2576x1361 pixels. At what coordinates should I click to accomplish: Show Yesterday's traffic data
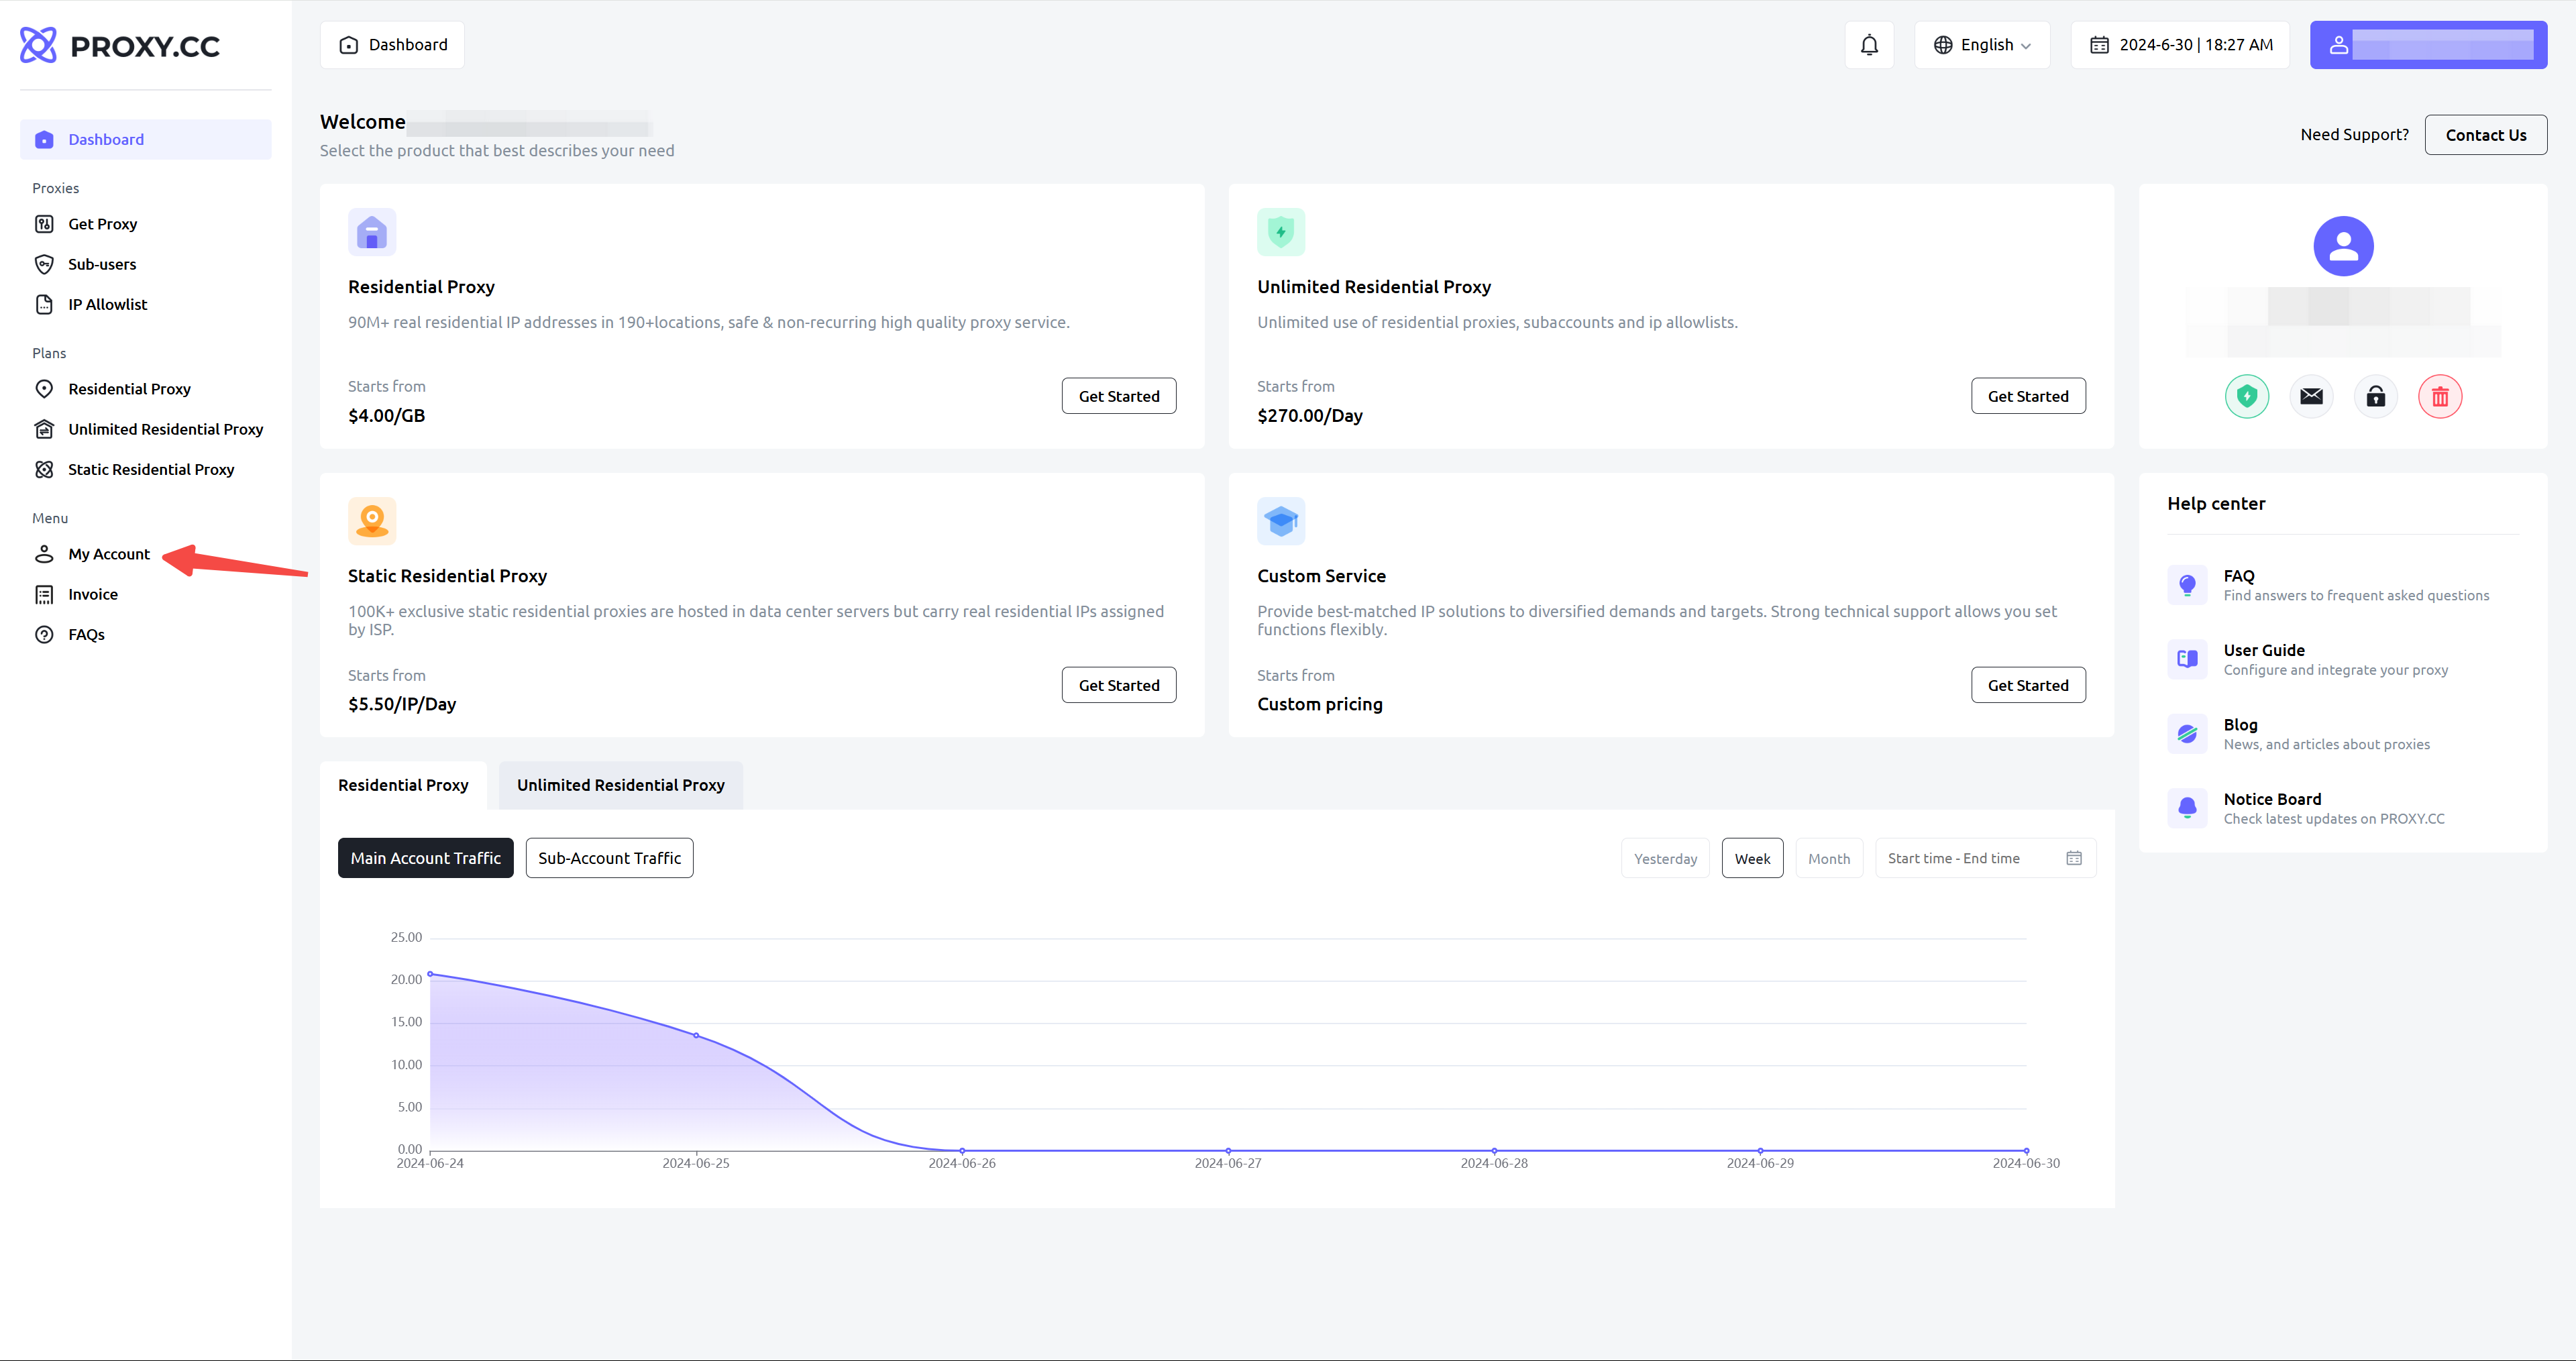1665,858
